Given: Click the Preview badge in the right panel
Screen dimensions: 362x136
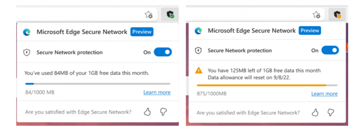Looking at the screenshot, I should point(310,31).
